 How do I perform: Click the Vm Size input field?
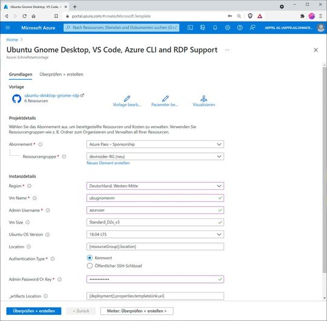[155, 222]
